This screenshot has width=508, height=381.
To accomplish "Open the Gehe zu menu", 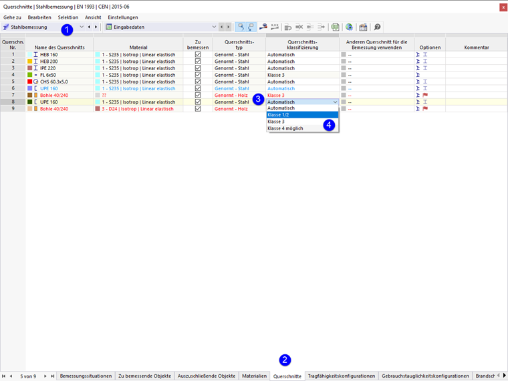I will [x=12, y=17].
